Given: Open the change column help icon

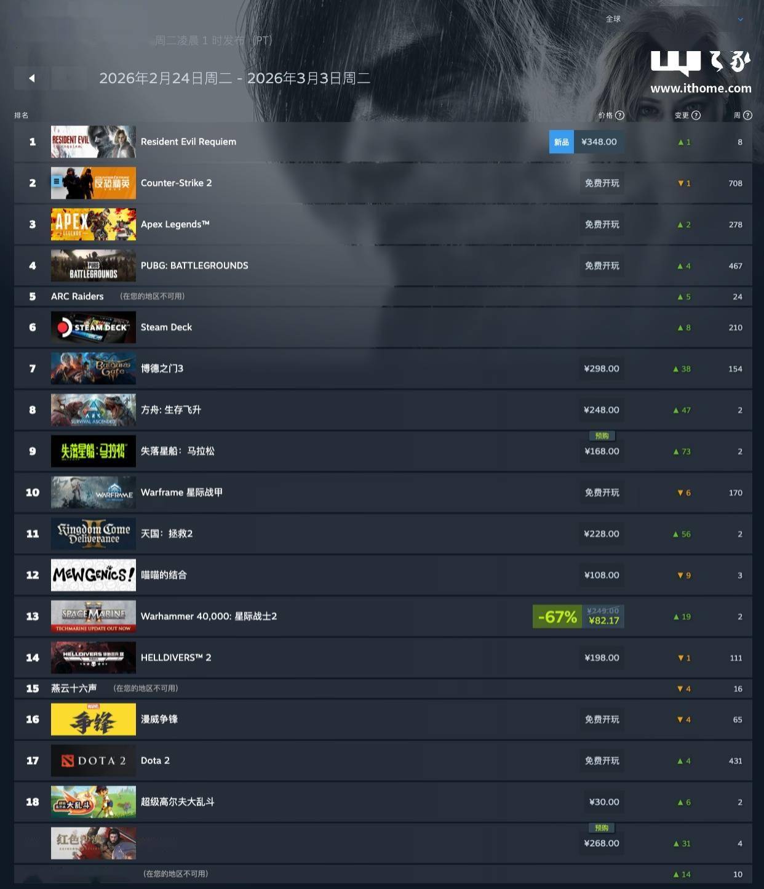Looking at the screenshot, I should click(x=696, y=115).
